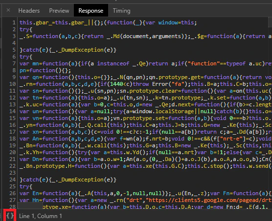Screen dimensions: 272x221
Task: Click line number 24 in the gutter
Action: pos(13,180)
